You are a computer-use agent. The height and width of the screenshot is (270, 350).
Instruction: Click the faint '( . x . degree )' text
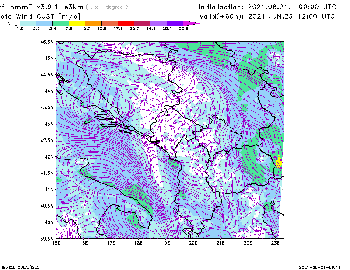pos(107,7)
